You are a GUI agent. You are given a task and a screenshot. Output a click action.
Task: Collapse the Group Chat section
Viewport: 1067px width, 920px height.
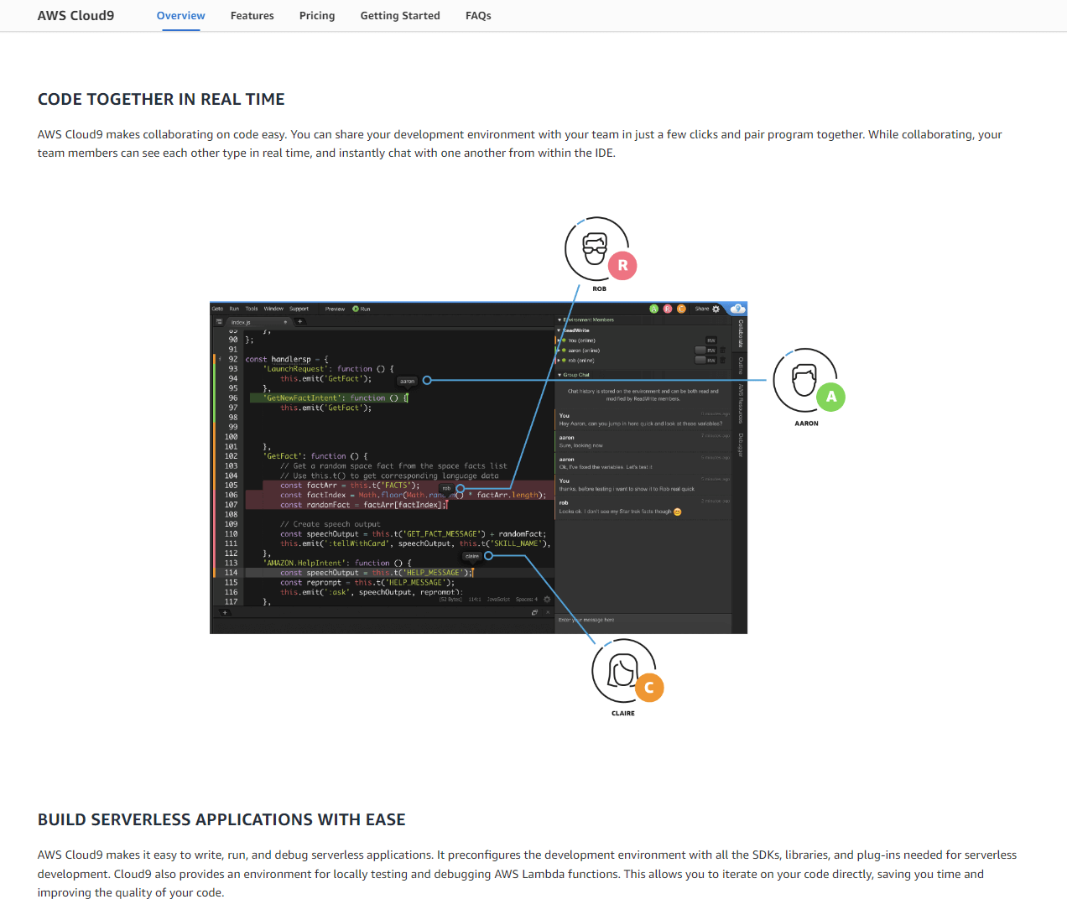click(560, 374)
